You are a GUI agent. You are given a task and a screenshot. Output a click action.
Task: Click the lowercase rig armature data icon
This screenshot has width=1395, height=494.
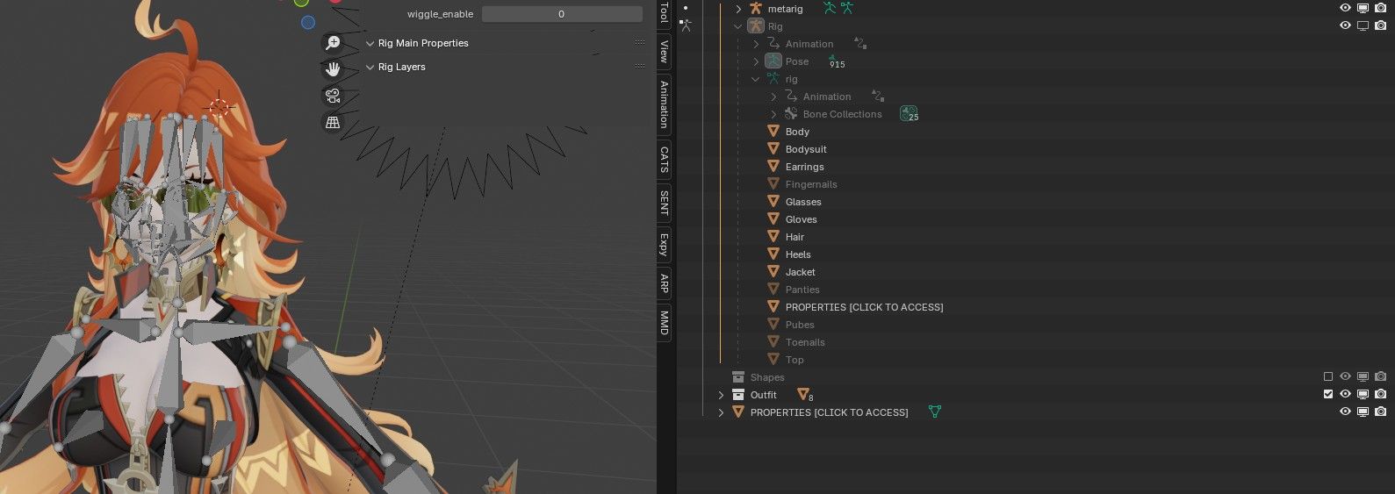coord(773,79)
